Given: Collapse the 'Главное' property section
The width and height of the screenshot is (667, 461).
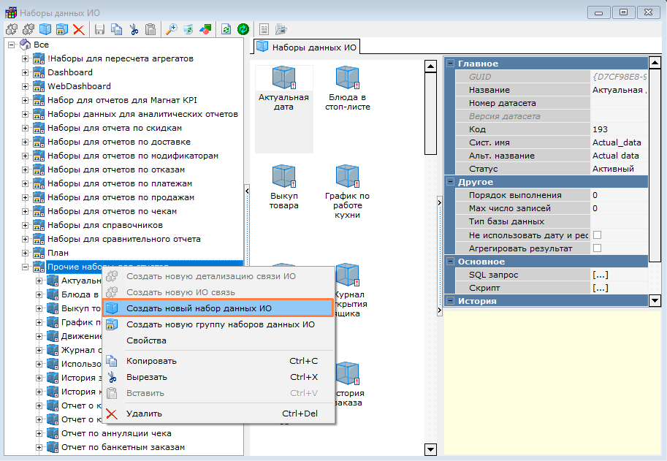Looking at the screenshot, I should [450, 64].
